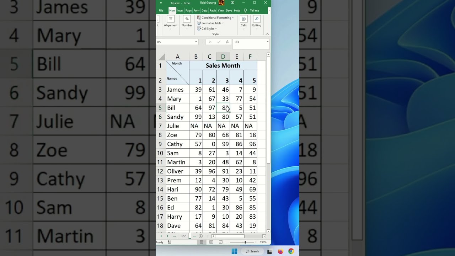
Task: Open Firefox from the taskbar
Action: coord(280,251)
